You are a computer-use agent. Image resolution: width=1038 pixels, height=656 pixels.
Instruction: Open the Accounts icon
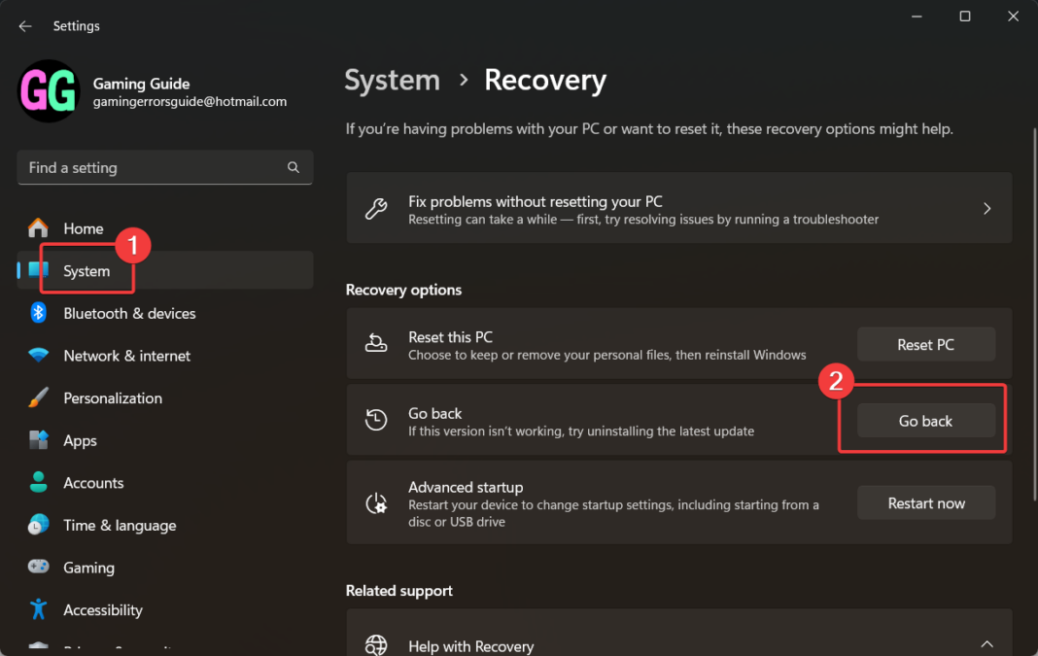[x=37, y=482]
